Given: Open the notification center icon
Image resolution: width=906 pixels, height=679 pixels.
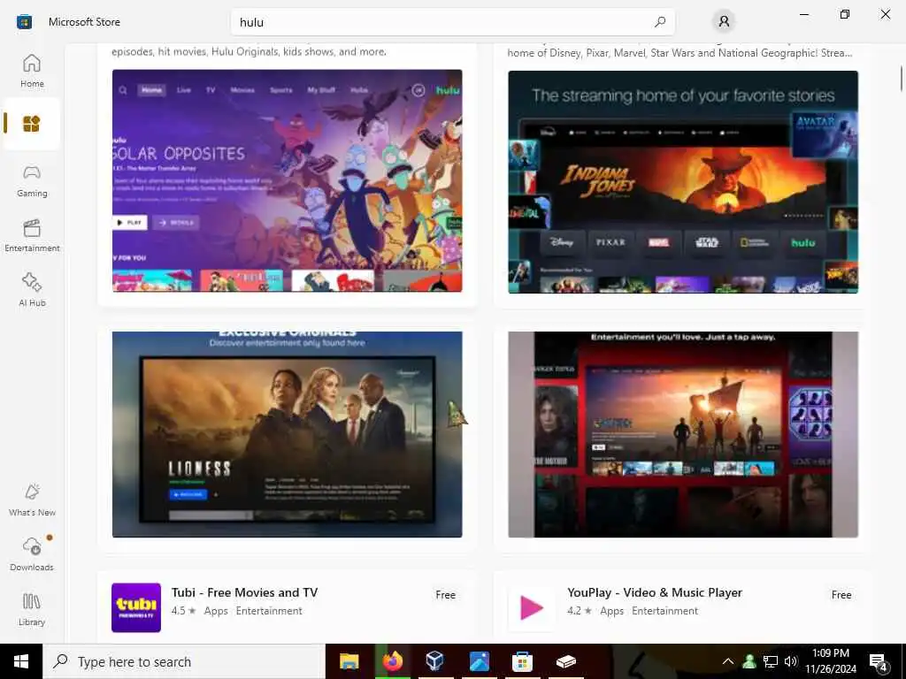Looking at the screenshot, I should click(879, 662).
